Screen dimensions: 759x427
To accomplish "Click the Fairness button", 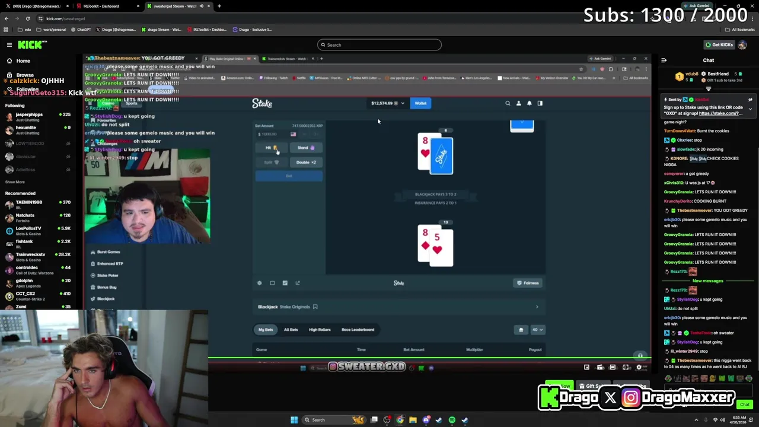I will (x=528, y=283).
